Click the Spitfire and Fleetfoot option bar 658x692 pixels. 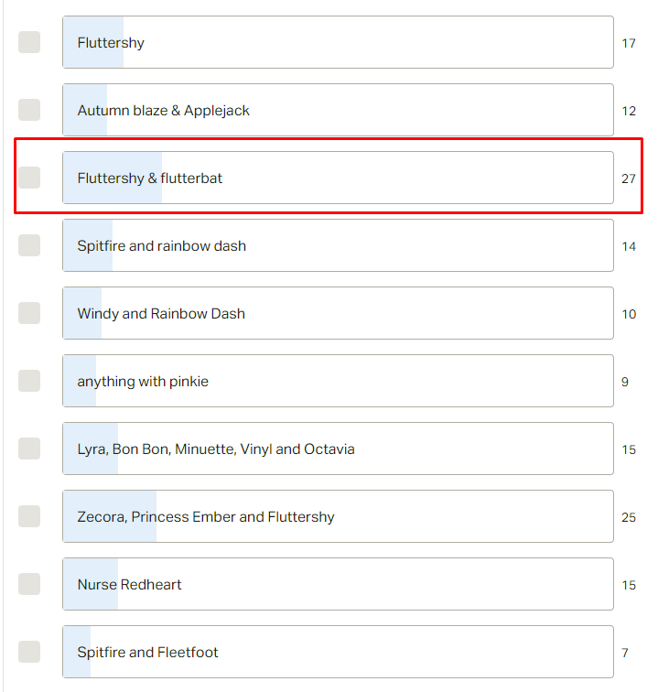(338, 652)
